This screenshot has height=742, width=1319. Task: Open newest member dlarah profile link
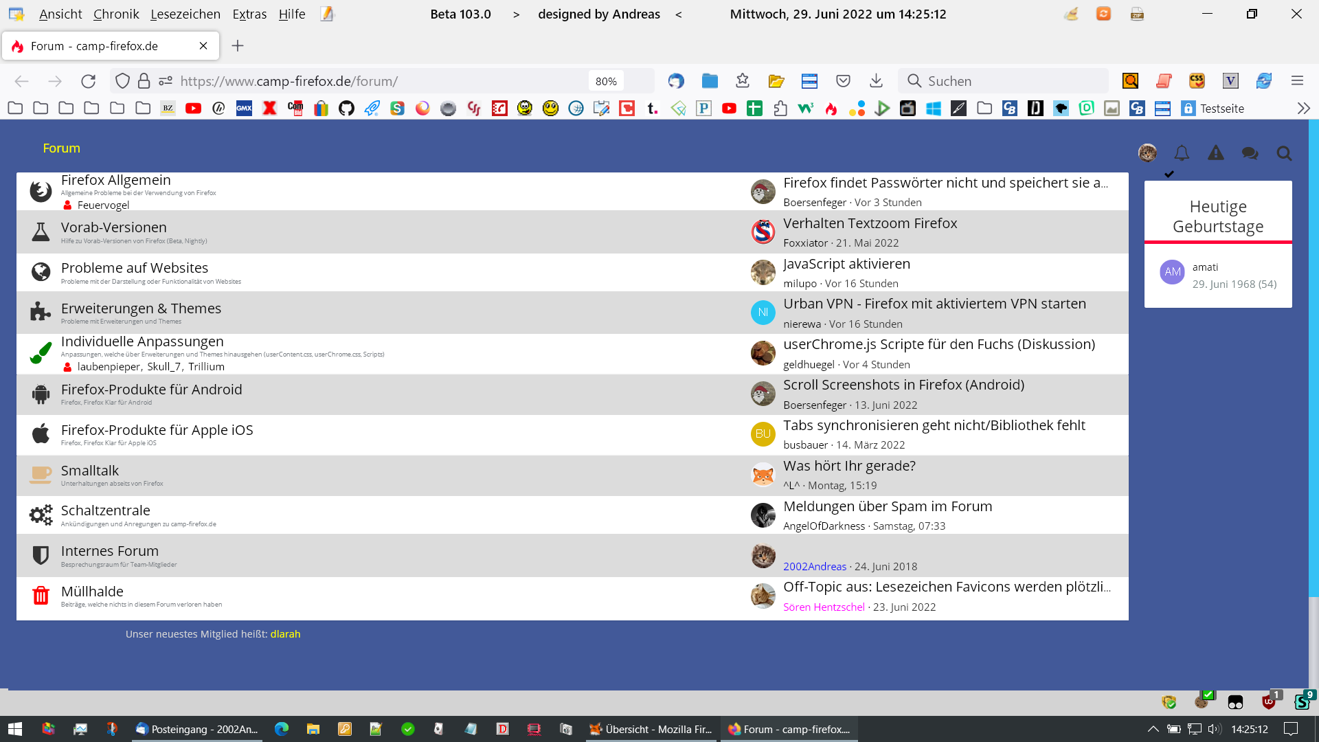point(285,634)
